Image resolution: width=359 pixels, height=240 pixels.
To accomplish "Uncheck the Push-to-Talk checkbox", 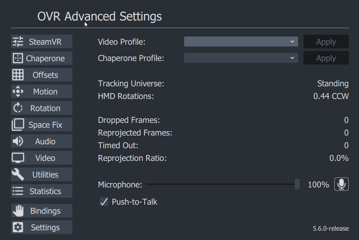I will pyautogui.click(x=104, y=202).
